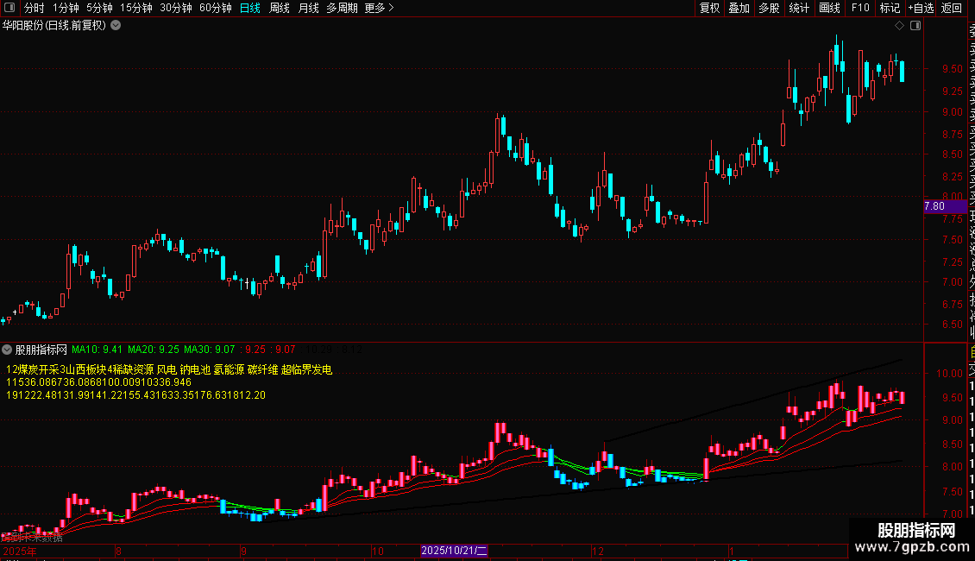
Task: Click the 2025年 label on time axis
Action: point(19,551)
